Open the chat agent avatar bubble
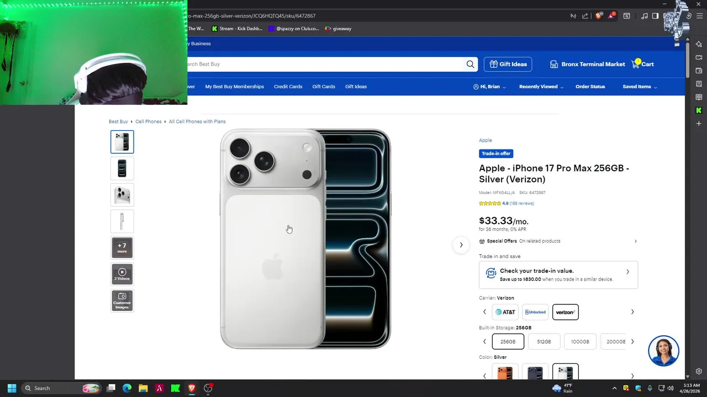Viewport: 707px width, 397px height. click(663, 351)
